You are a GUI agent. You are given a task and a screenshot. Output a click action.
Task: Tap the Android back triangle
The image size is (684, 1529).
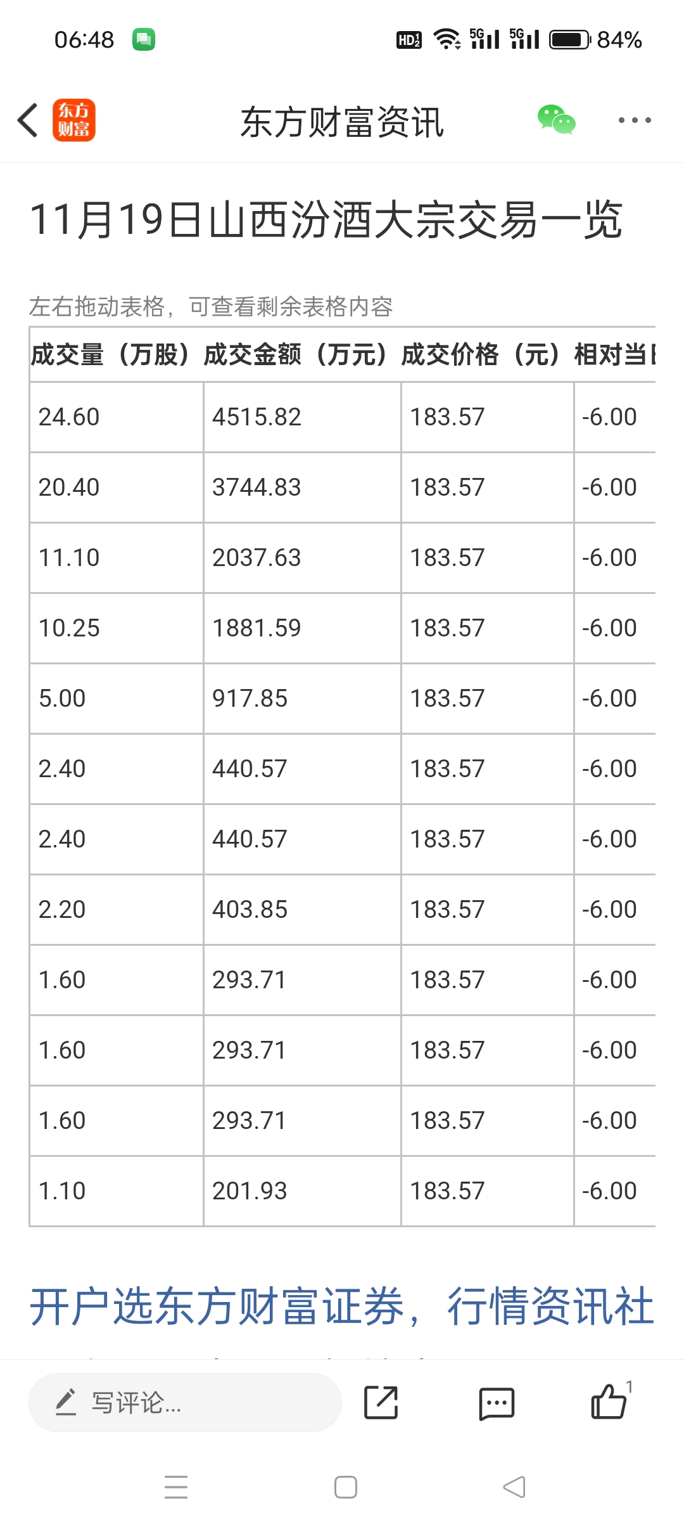click(x=514, y=1487)
